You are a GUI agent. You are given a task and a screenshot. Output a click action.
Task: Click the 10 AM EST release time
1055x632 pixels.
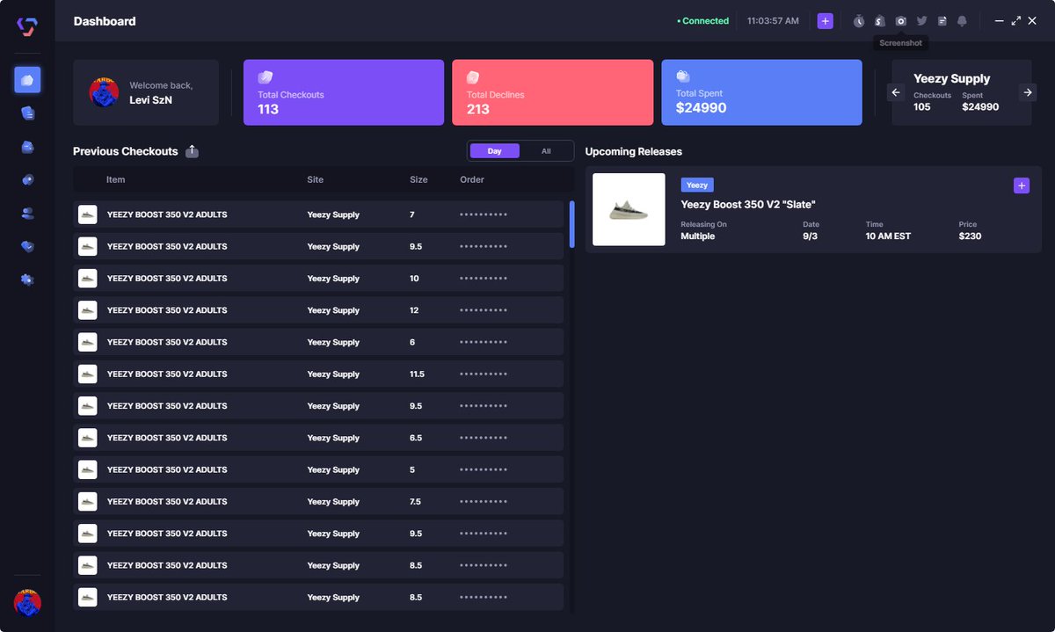890,236
